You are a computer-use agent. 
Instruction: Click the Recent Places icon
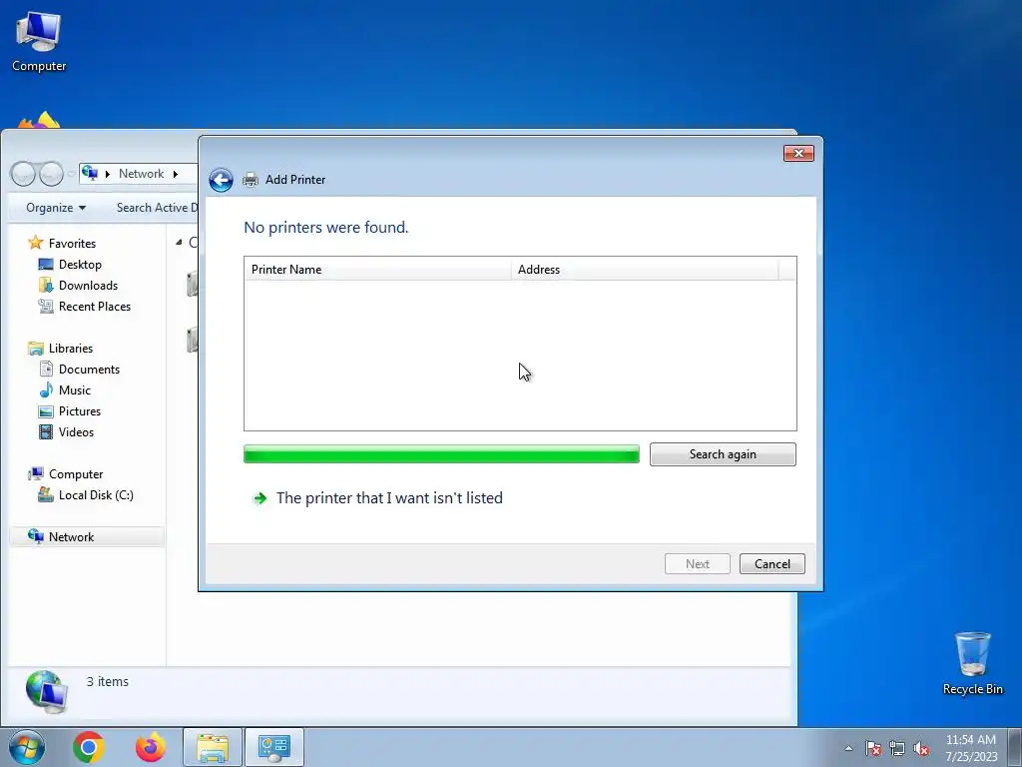click(46, 306)
